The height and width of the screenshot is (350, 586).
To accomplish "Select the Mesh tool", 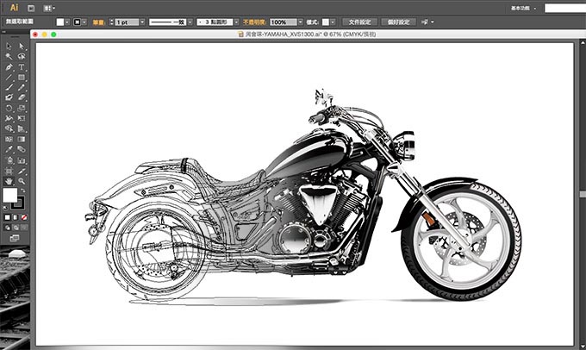I will tap(9, 139).
